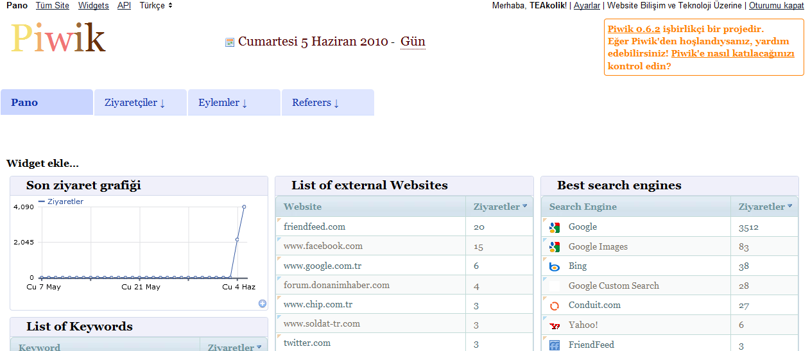This screenshot has height=351, width=810.
Task: Click the Google search engine icon
Action: point(555,227)
